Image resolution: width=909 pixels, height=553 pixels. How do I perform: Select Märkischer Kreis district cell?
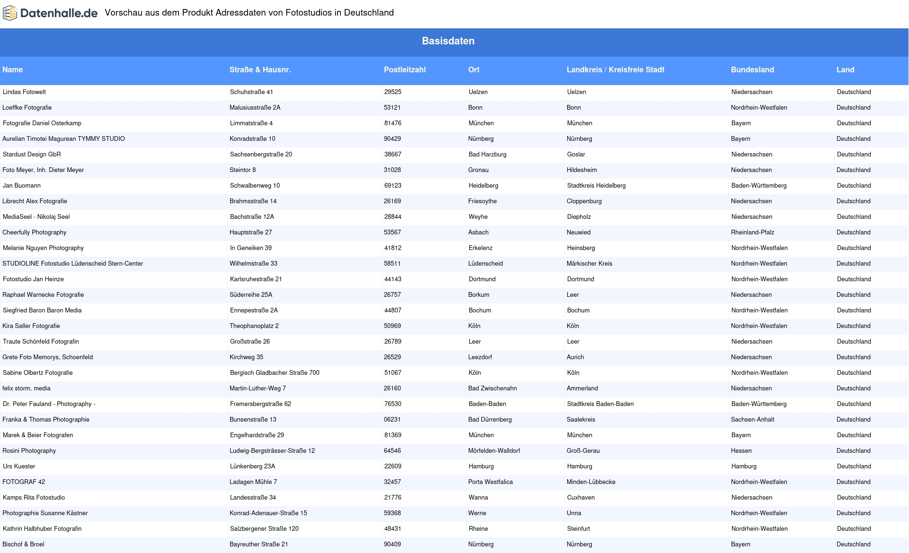[589, 263]
